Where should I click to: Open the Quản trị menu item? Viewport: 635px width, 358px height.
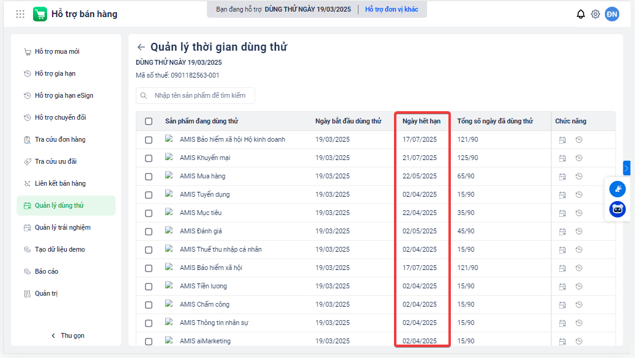coord(66,293)
